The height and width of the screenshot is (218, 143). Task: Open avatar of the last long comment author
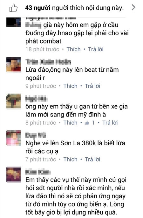[x=14, y=175]
